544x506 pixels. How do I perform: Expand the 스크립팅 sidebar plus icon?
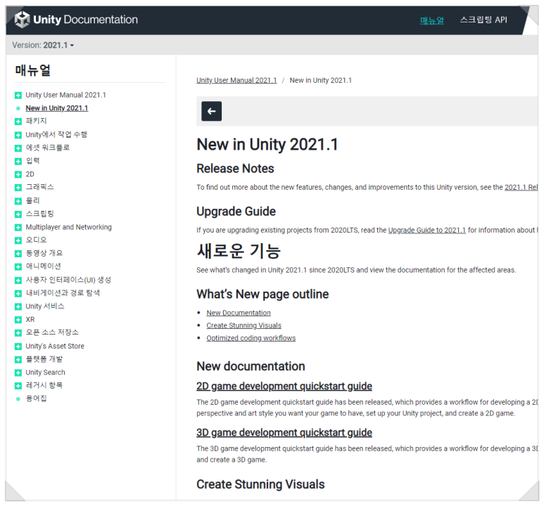click(18, 214)
